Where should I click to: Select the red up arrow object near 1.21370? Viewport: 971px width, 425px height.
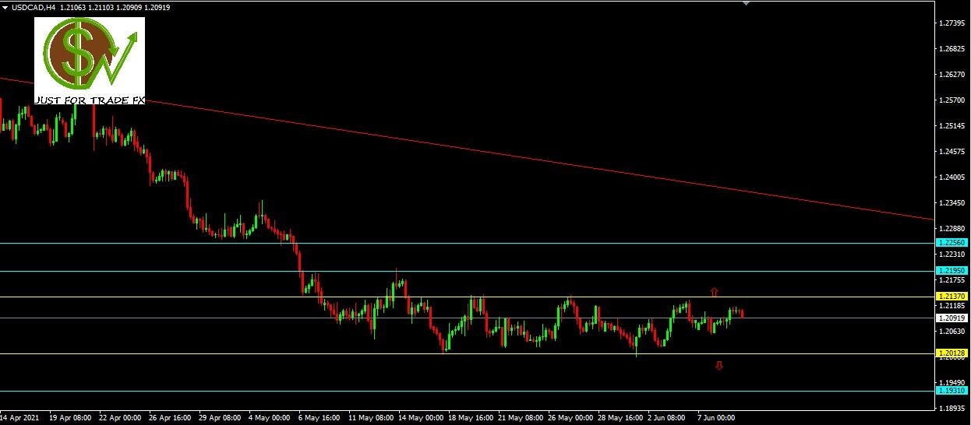click(x=714, y=292)
